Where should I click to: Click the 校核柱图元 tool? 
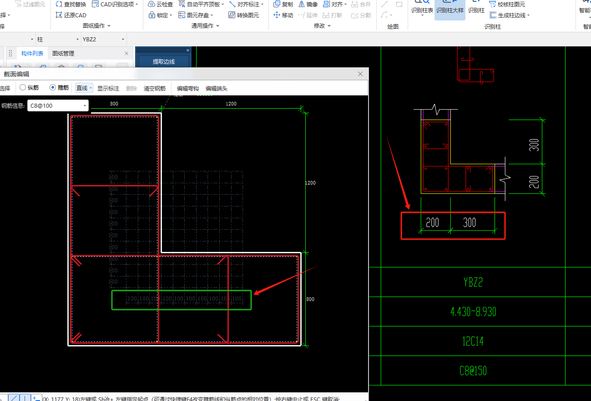pos(507,4)
